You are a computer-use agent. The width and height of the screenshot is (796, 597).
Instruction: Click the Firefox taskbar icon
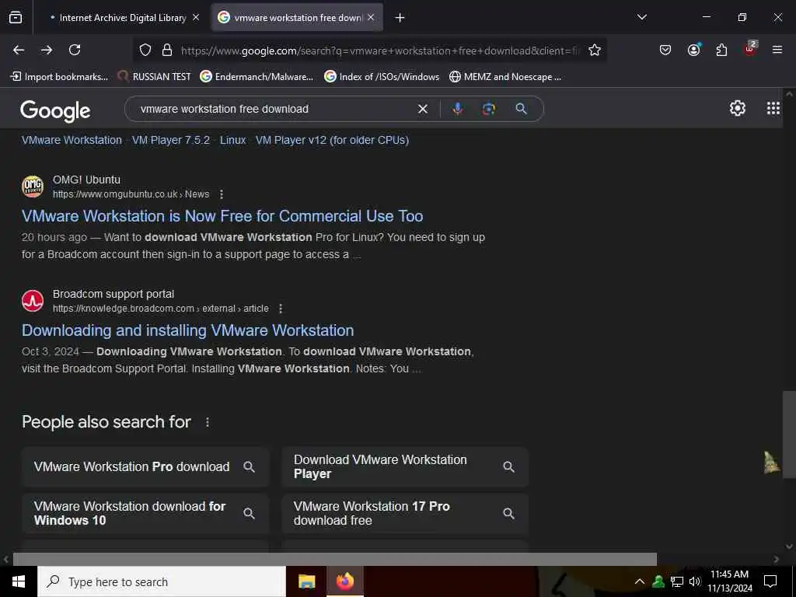point(344,581)
